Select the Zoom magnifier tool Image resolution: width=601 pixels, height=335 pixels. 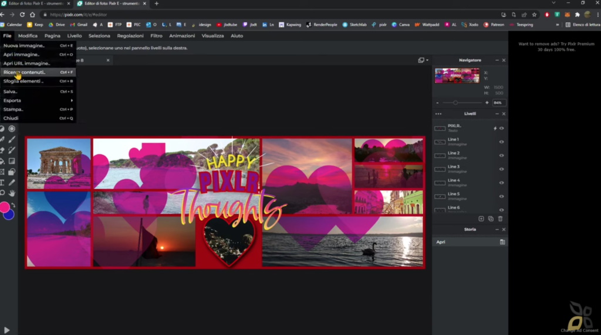(x=2, y=193)
